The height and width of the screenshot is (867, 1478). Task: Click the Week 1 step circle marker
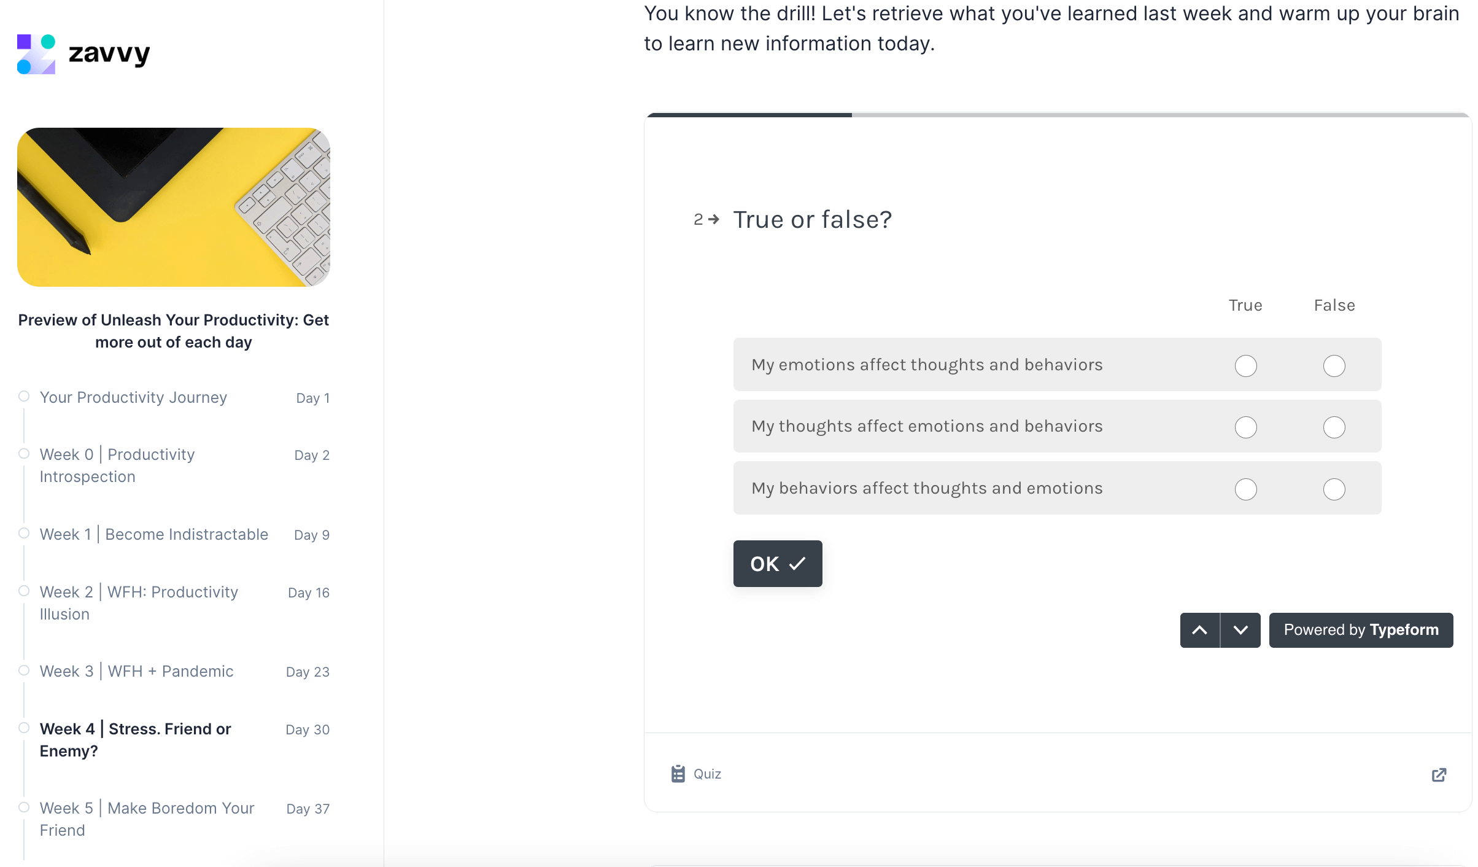(x=24, y=533)
